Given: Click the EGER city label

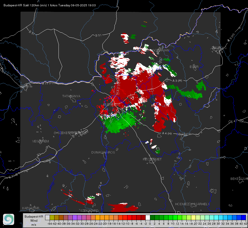Looking at the screenshot, I should (x=194, y=67).
